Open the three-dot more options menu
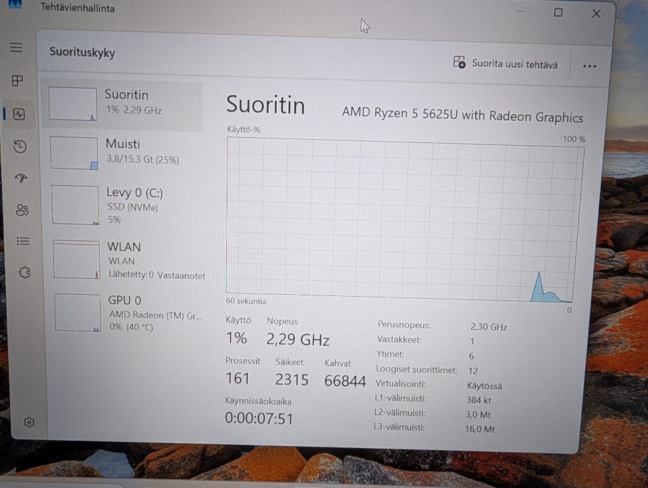The image size is (648, 488). point(589,66)
